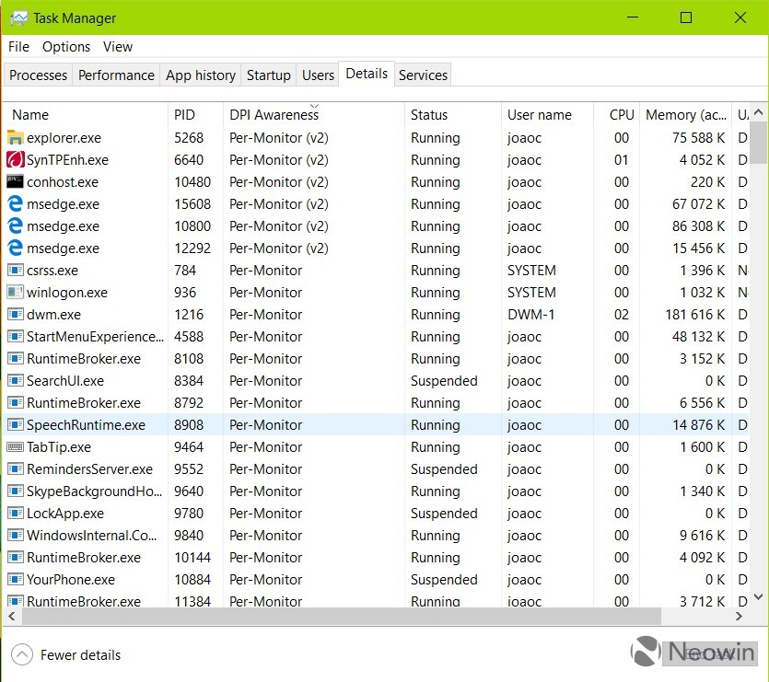Click the vertical scrollbar thumb
This screenshot has height=682, width=769.
pyautogui.click(x=758, y=142)
